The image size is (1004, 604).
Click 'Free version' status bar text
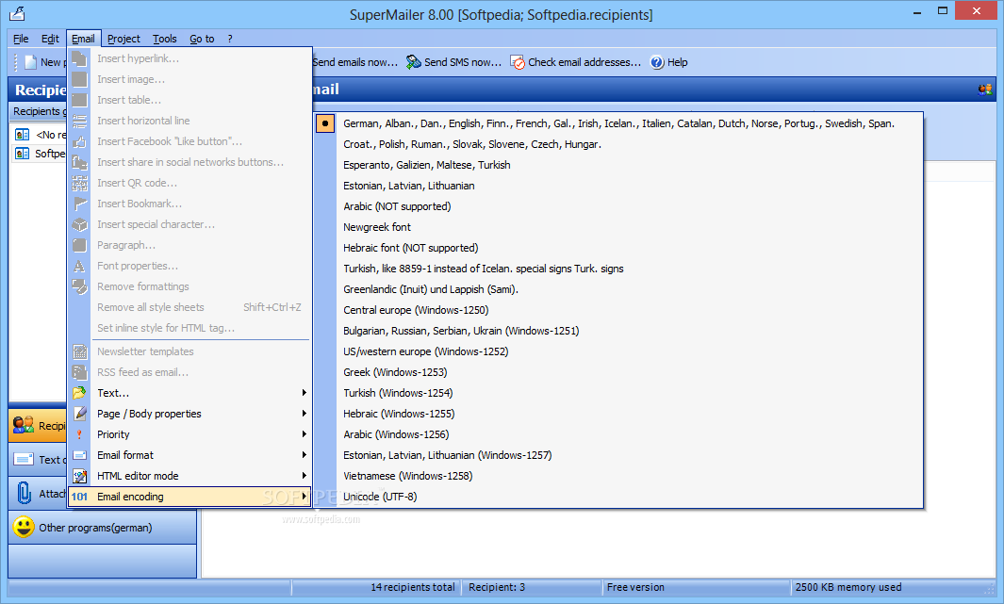click(x=635, y=587)
